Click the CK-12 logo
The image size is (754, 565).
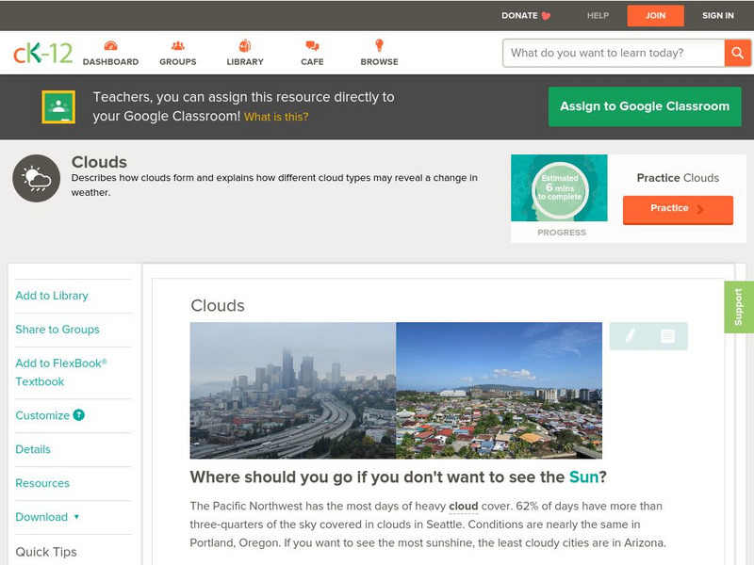click(42, 53)
